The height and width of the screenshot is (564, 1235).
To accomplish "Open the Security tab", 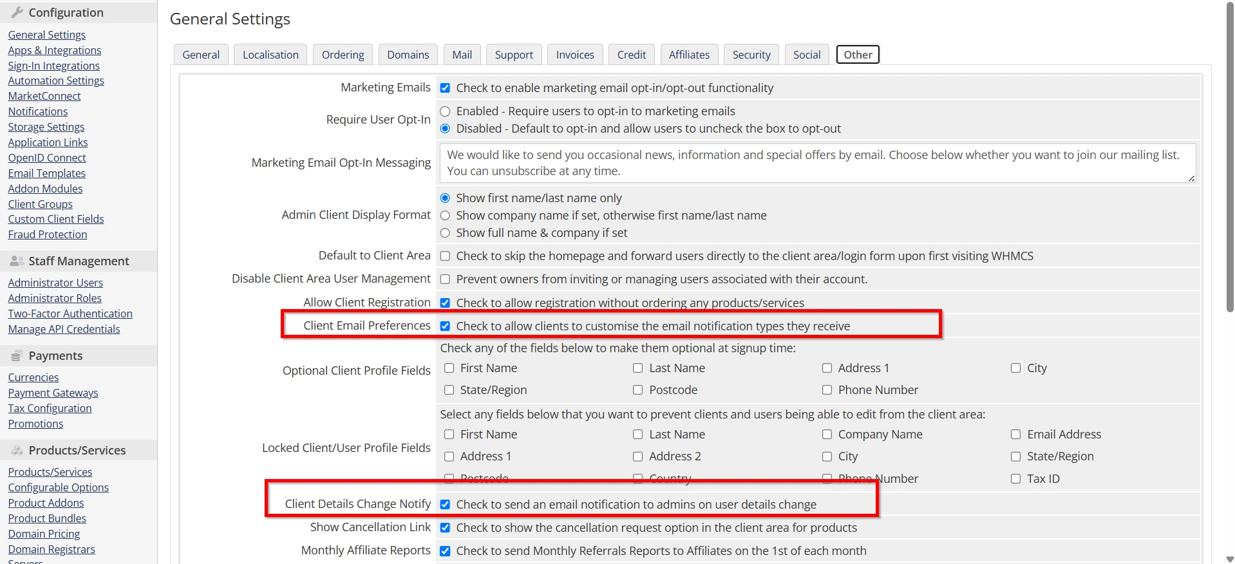I will 751,55.
